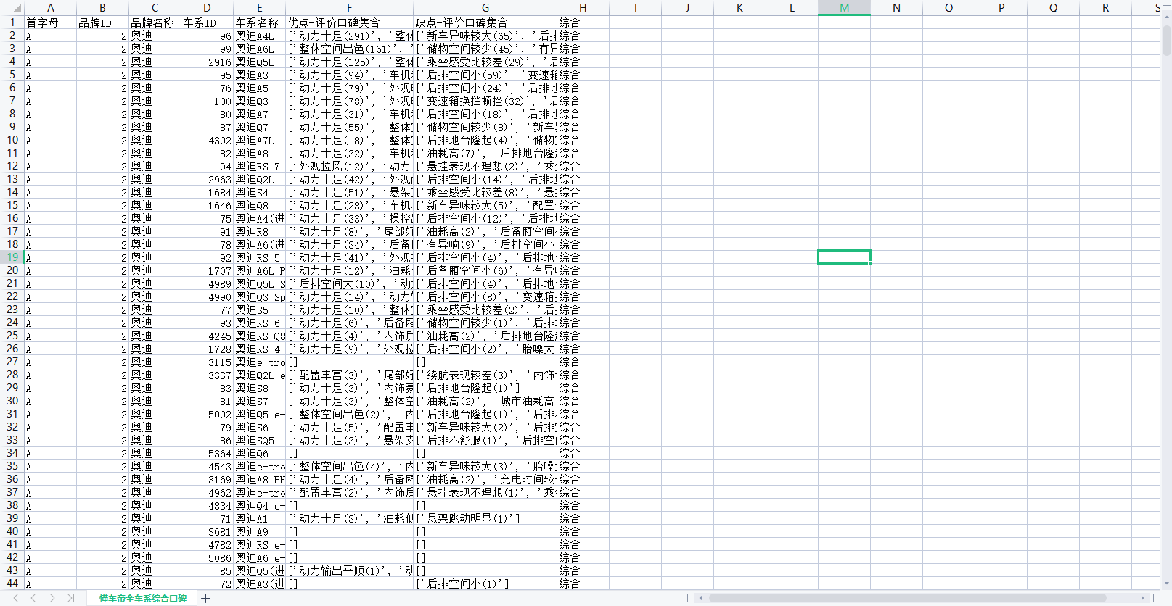This screenshot has width=1172, height=606.
Task: Select the cell reading 奥迪S7
Action: pyautogui.click(x=259, y=401)
